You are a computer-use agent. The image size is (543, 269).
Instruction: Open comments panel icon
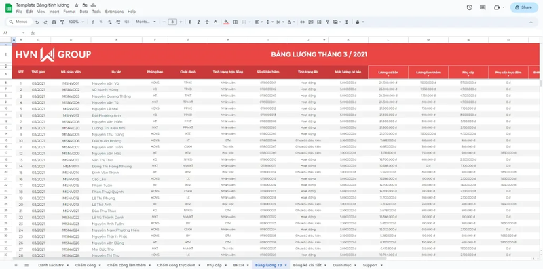click(x=483, y=7)
